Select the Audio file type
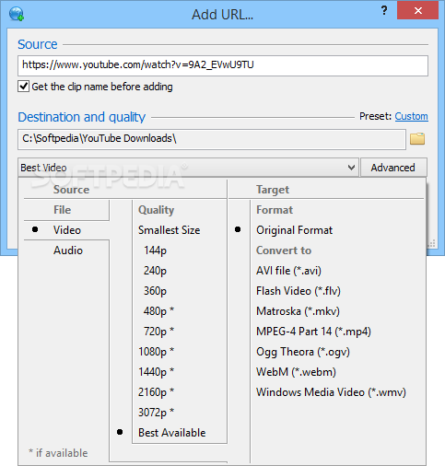The image size is (445, 466). coord(68,250)
